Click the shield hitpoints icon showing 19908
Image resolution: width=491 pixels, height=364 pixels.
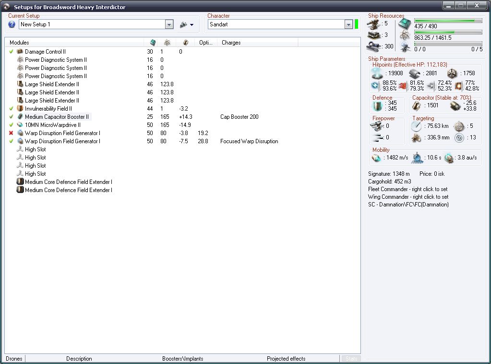(377, 73)
